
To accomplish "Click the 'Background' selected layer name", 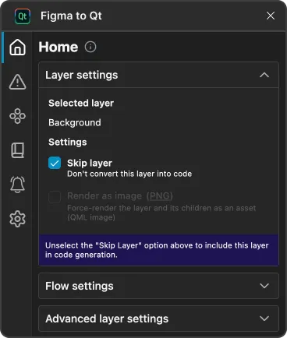I will point(75,122).
